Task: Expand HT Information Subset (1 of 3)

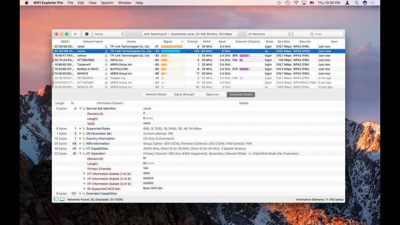Action: (x=85, y=174)
